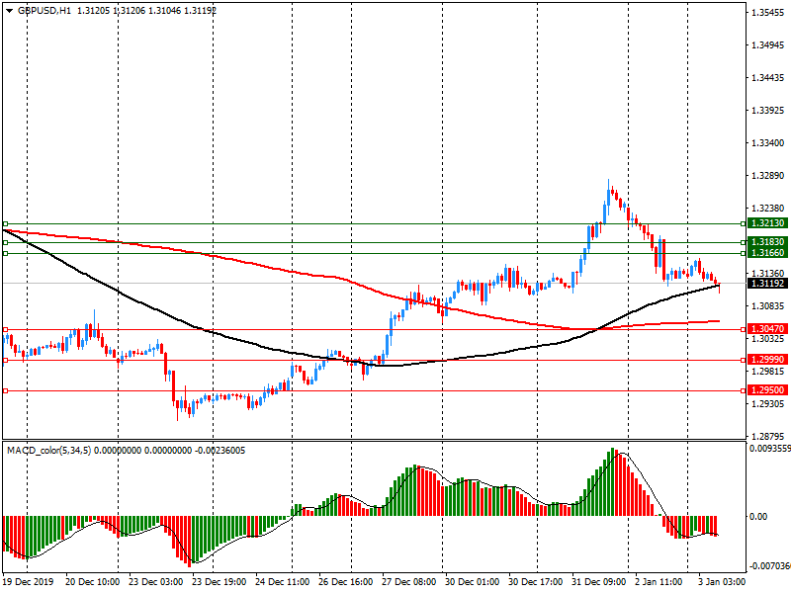Click the 27 Dec 08:00 time label

(408, 582)
